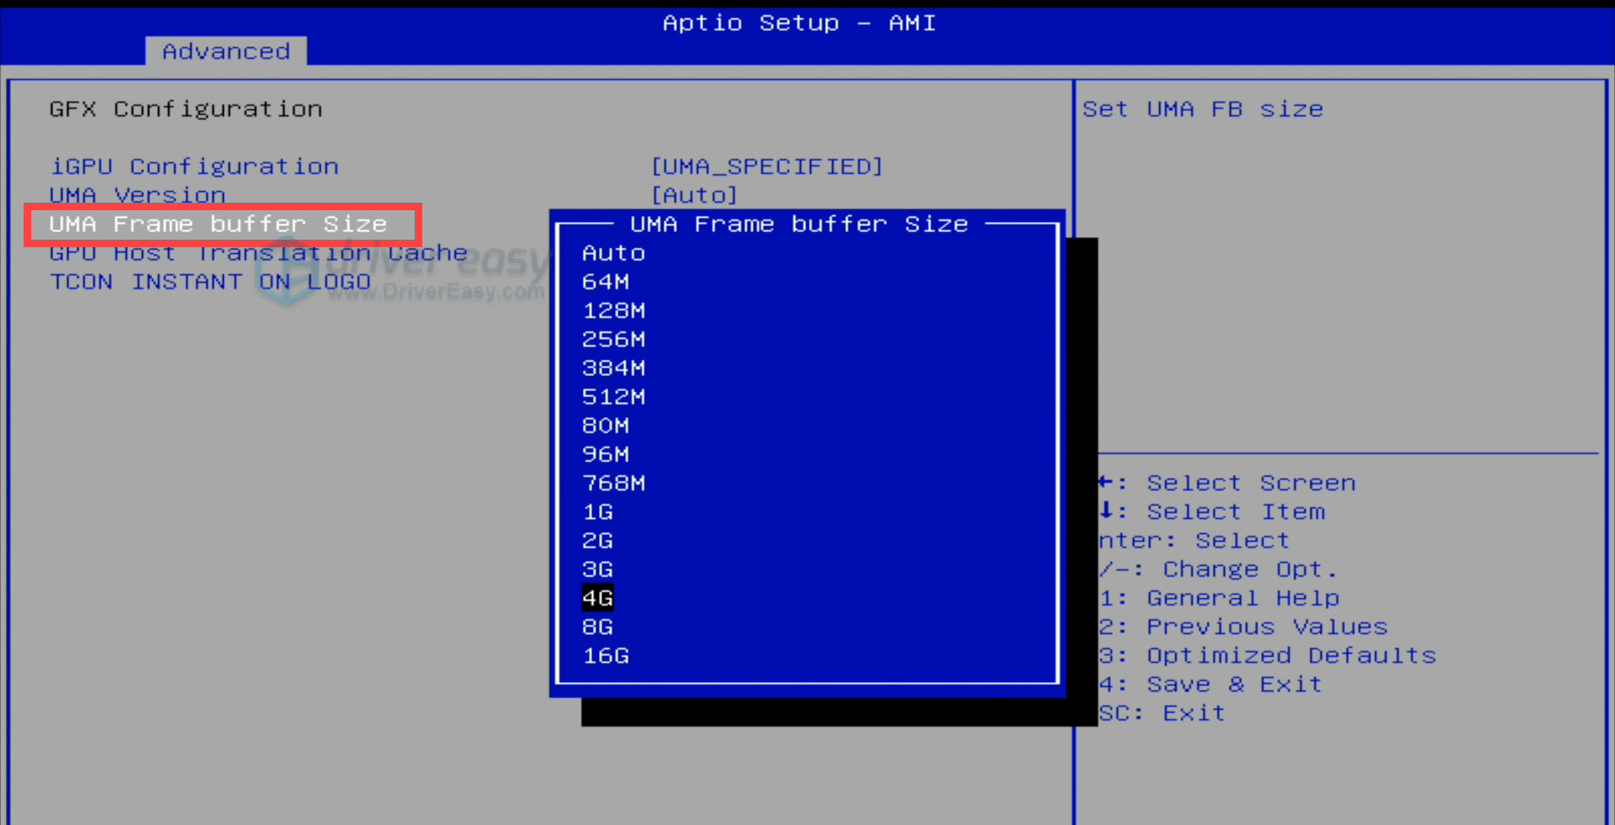
Task: Select TCON INSTANT ON LOGO entry
Action: click(x=209, y=282)
